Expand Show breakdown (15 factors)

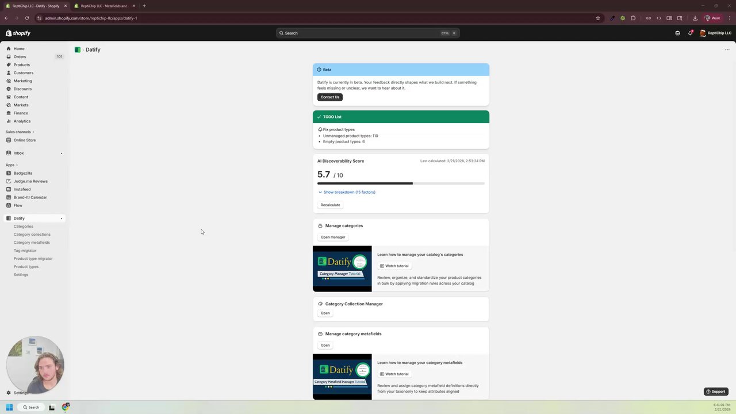(x=347, y=192)
